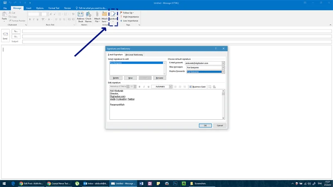The width and height of the screenshot is (333, 187).
Task: Click inside the Subject field
Action: 176,42
